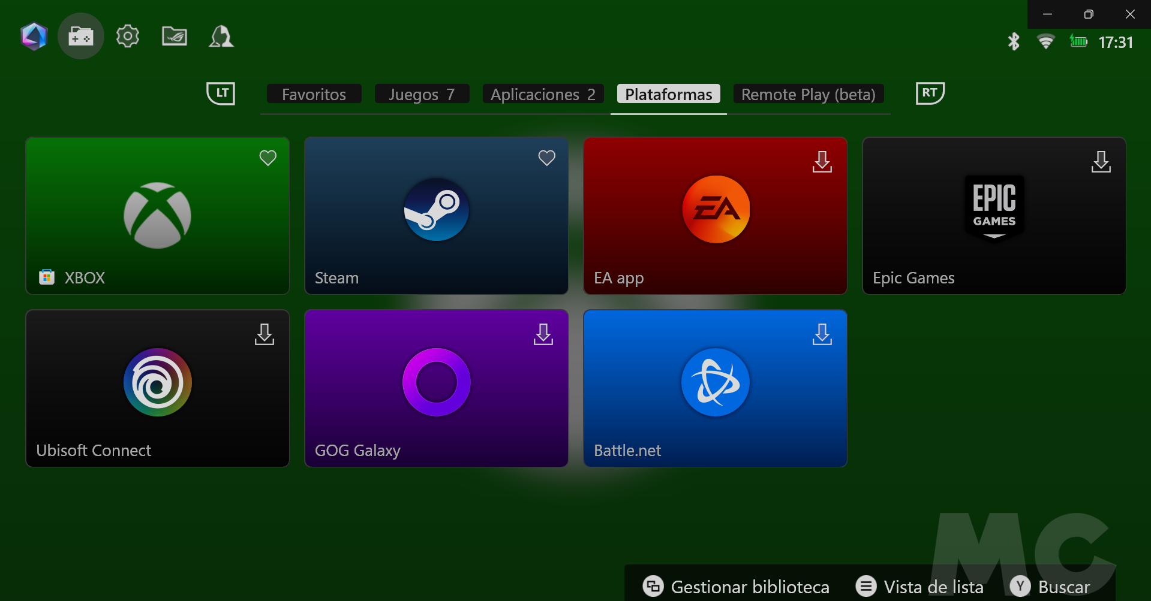Download Epic Games via its download icon
This screenshot has width=1151, height=601.
[x=1101, y=162]
